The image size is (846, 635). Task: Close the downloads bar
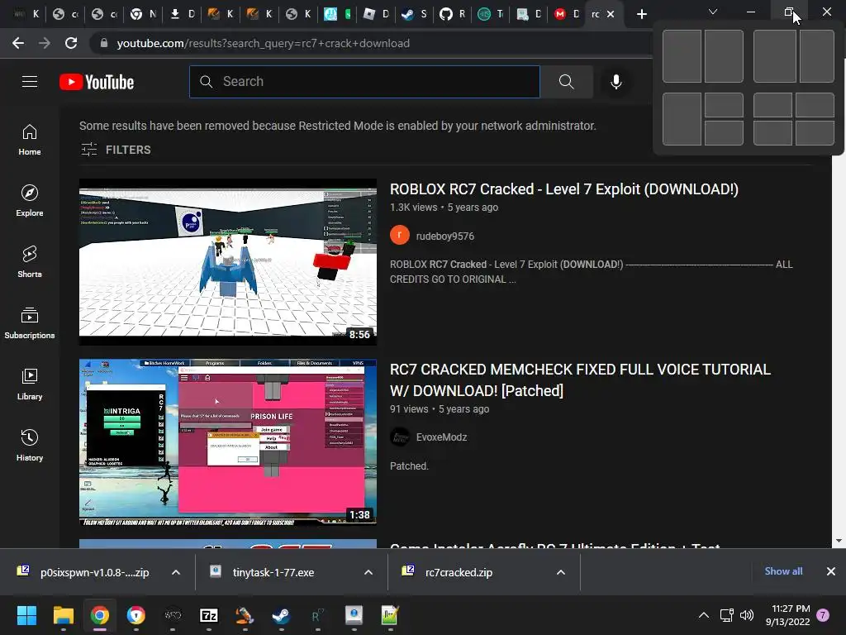click(x=831, y=571)
